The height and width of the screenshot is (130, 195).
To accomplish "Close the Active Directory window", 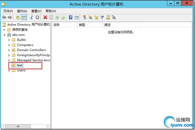I will click(x=187, y=3).
